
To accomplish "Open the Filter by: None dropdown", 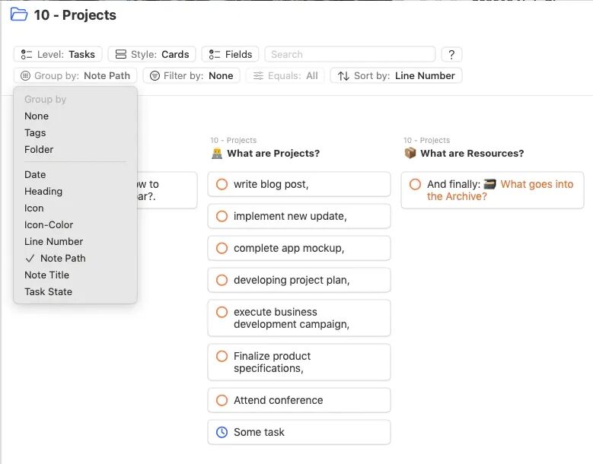I will click(191, 75).
